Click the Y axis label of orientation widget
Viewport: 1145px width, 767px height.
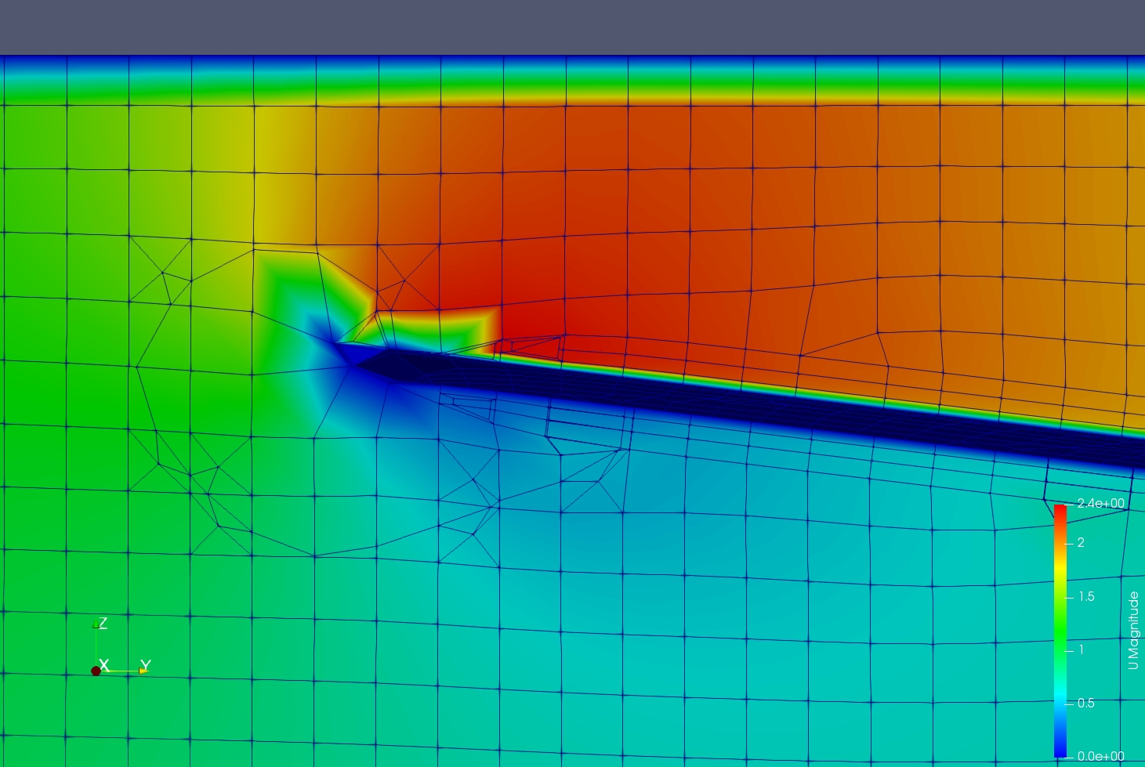144,666
